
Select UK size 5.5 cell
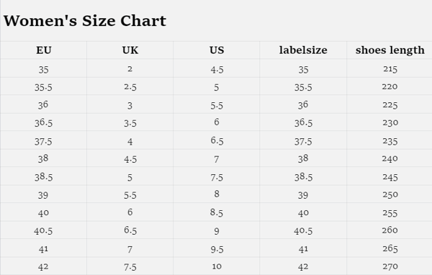click(130, 195)
